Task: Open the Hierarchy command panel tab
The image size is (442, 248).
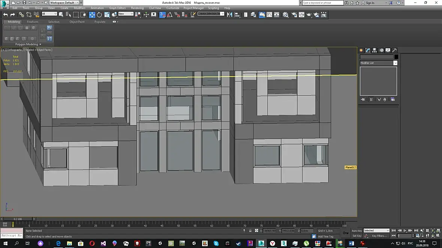Action: click(x=375, y=50)
